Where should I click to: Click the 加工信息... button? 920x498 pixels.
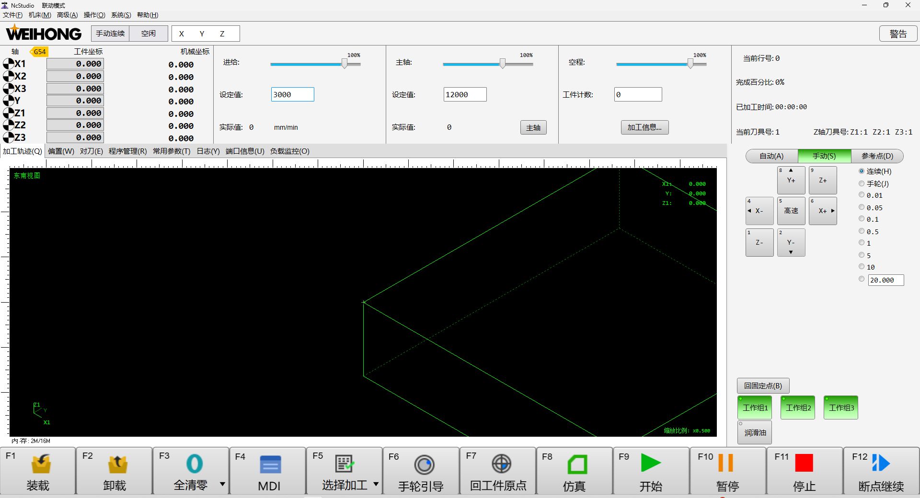click(644, 127)
